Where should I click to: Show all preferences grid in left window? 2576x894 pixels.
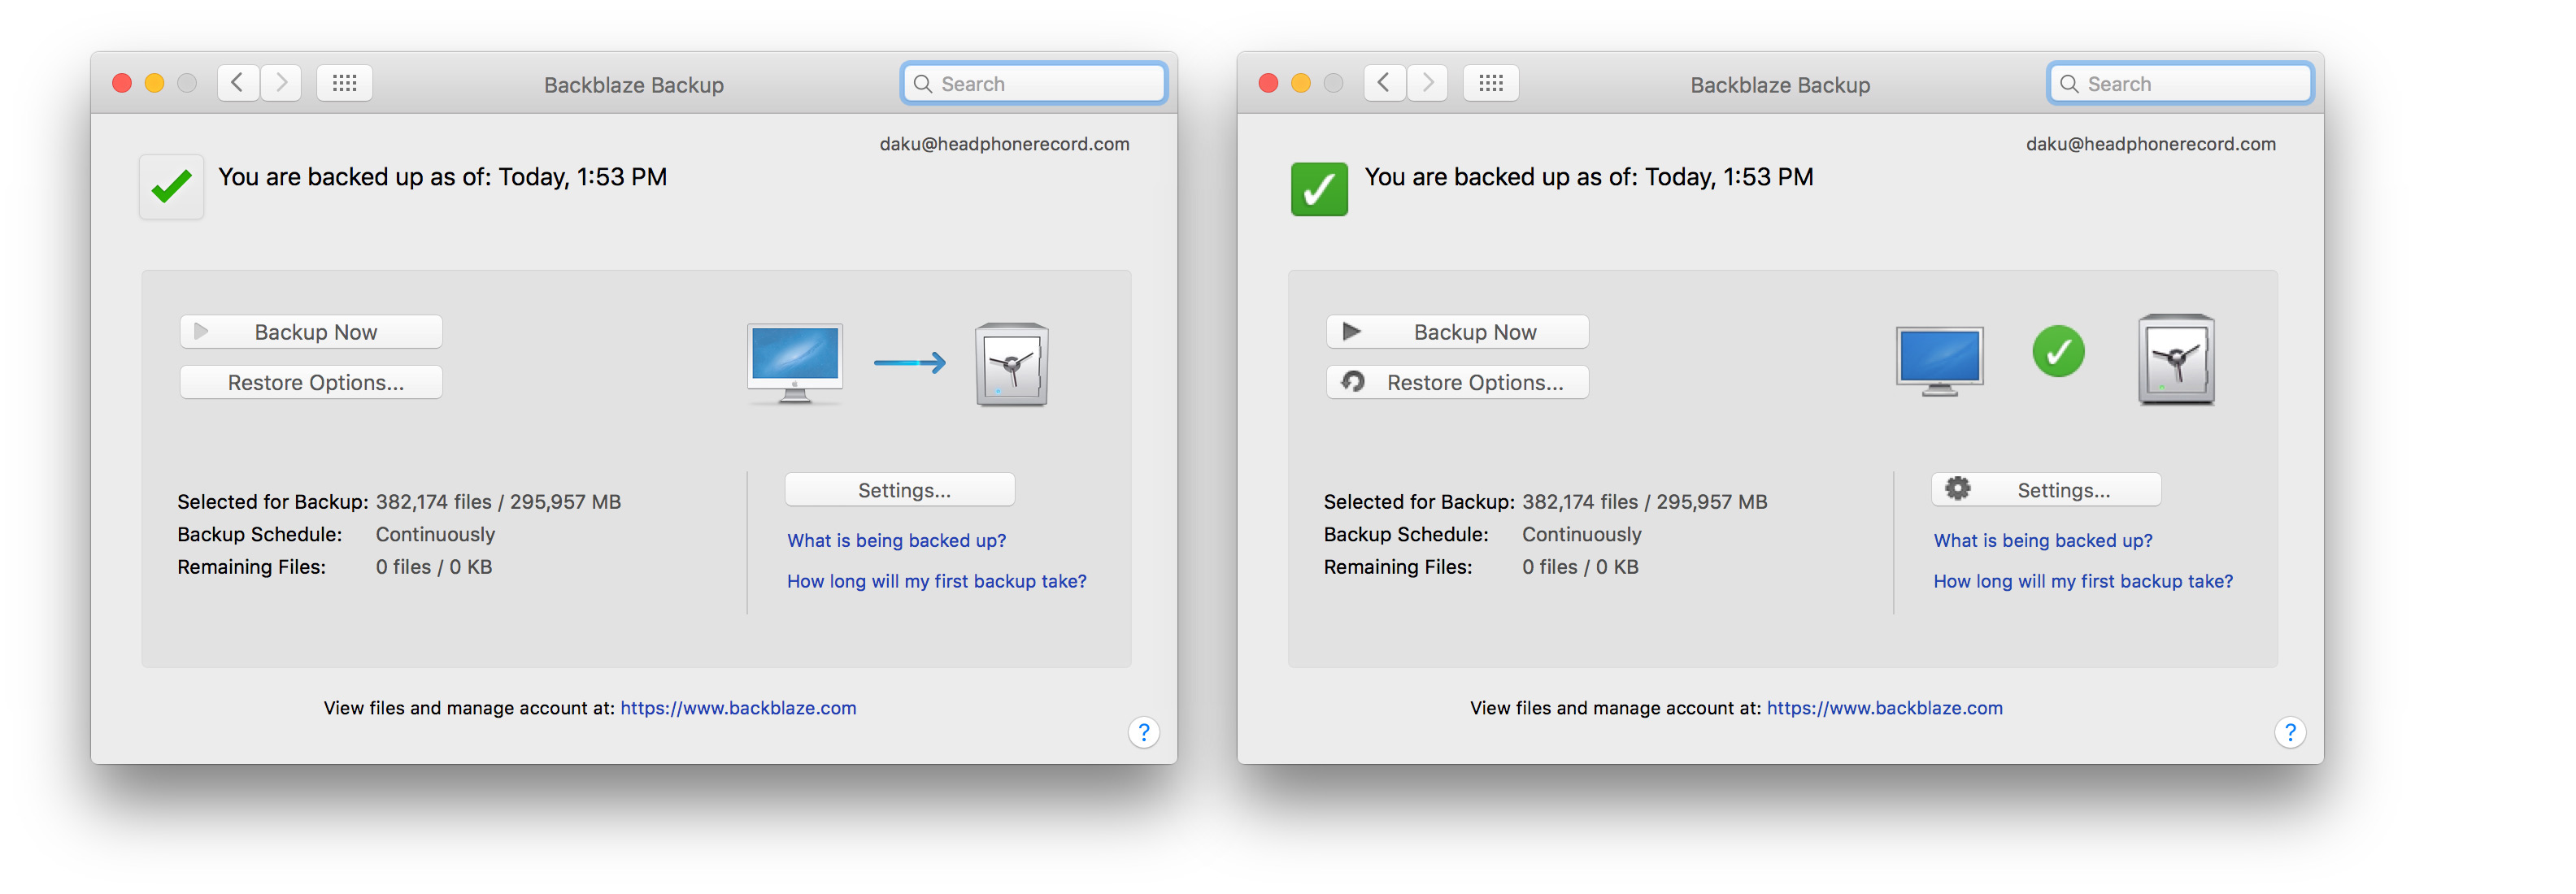345,83
